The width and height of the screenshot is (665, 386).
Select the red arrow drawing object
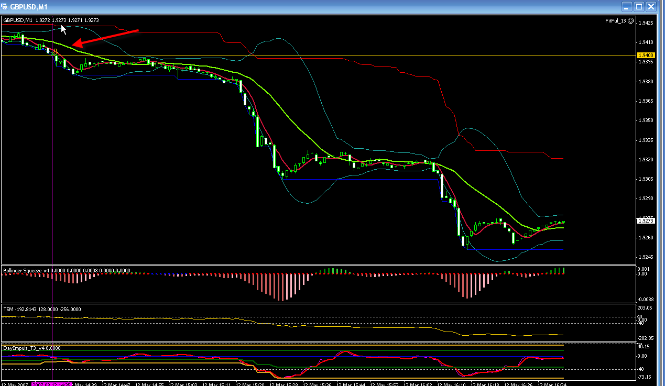pos(105,38)
